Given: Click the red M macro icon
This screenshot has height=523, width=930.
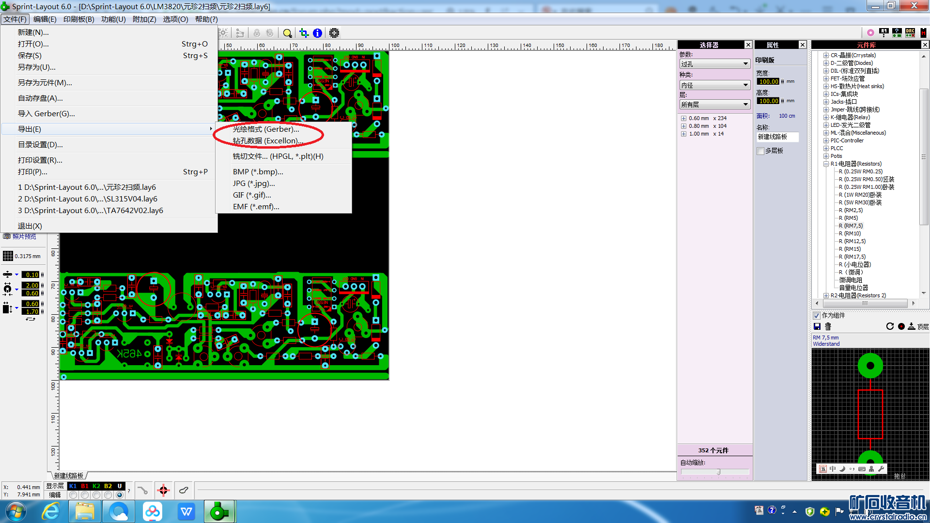Looking at the screenshot, I should click(923, 32).
